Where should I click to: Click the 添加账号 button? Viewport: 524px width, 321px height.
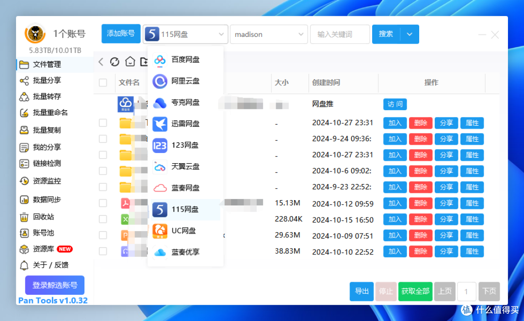121,34
